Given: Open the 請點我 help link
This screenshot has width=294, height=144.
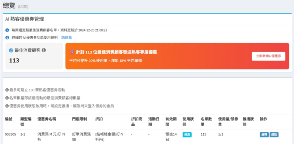Looking at the screenshot, I should click(x=67, y=38).
